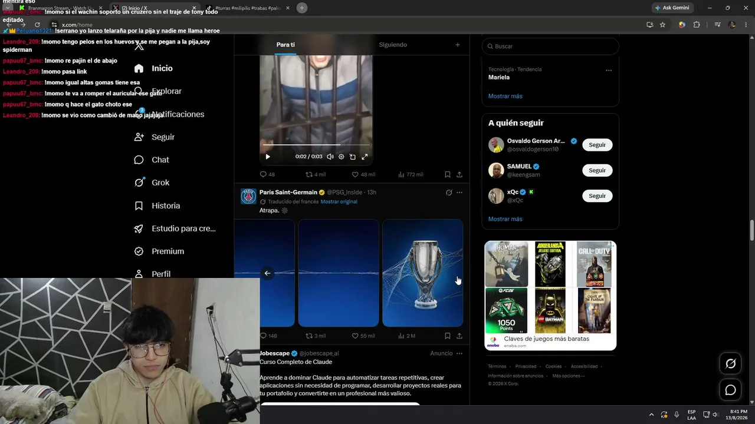Click Mostrar original translation link
755x424 pixels.
click(x=339, y=201)
